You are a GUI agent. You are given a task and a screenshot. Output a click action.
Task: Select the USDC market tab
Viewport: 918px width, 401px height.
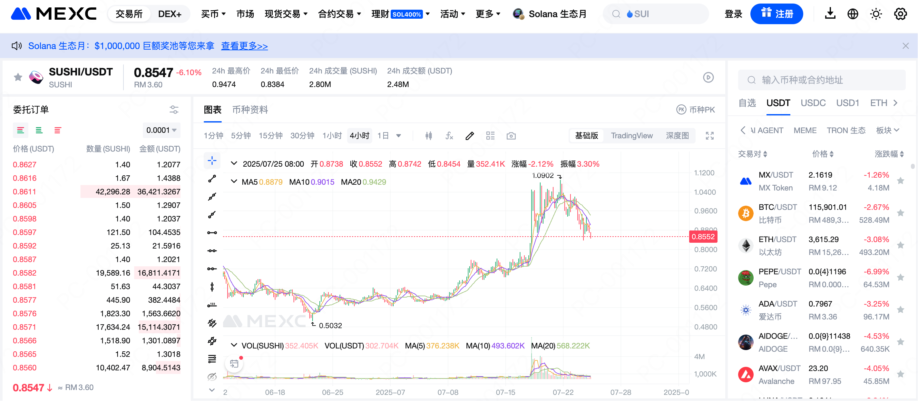[813, 103]
